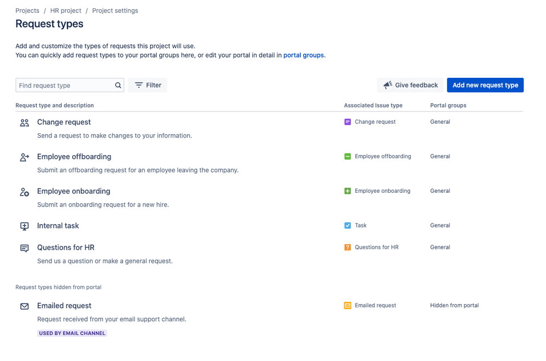Click Give feedback button
Image resolution: width=546 pixels, height=361 pixels.
pyautogui.click(x=410, y=85)
